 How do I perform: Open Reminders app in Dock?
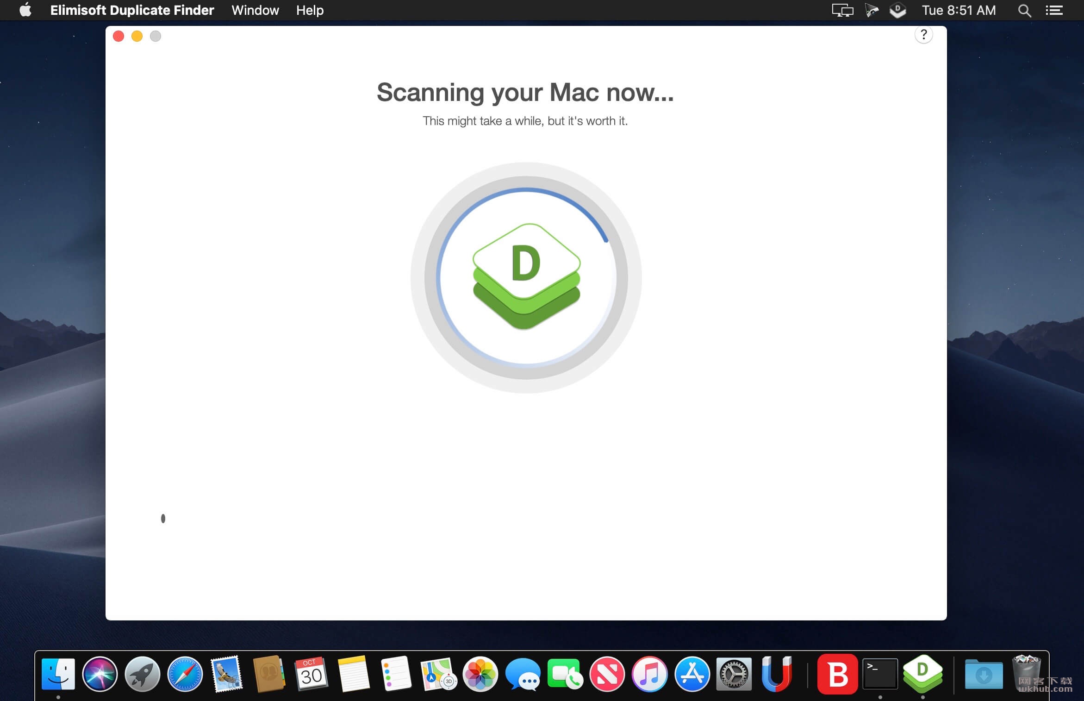[x=396, y=674]
